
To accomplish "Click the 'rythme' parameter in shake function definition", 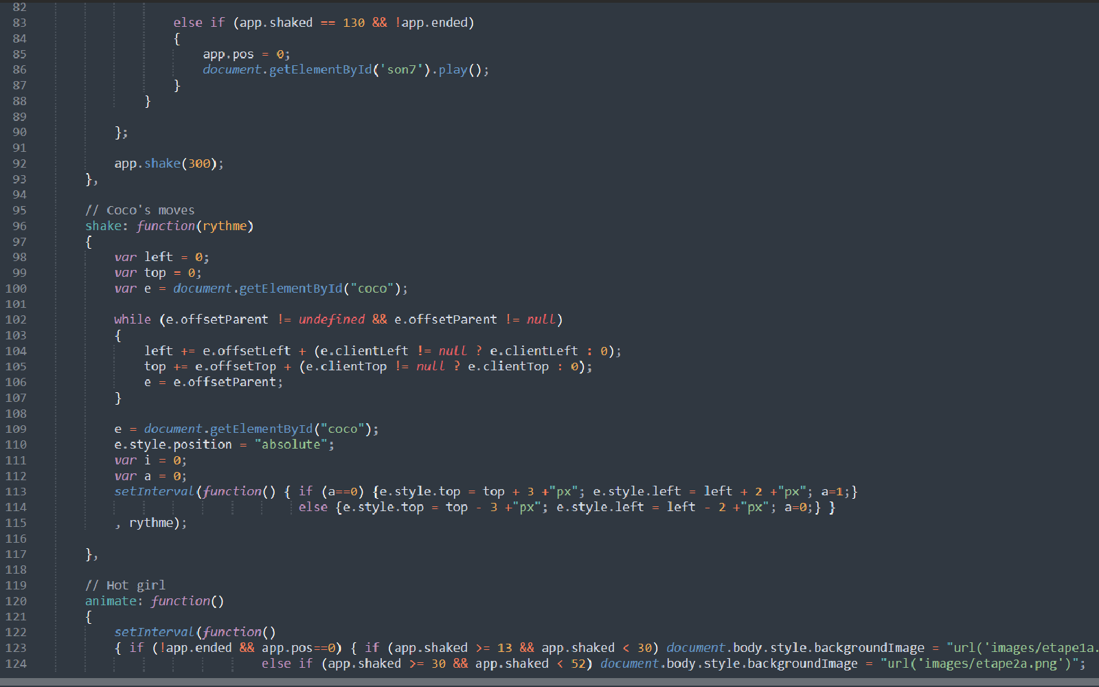I will click(x=225, y=226).
